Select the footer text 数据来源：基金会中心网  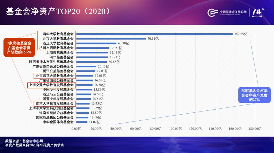click(x=24, y=141)
